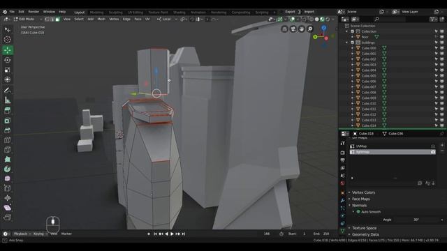Open the Mesh menu in viewport header
This screenshot has width=447, height=251.
click(x=101, y=19)
